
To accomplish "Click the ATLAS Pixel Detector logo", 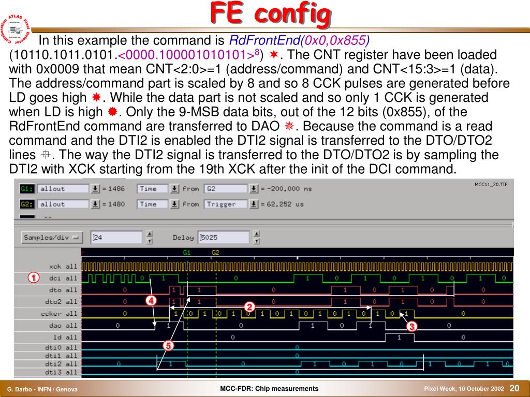I will tap(16, 30).
